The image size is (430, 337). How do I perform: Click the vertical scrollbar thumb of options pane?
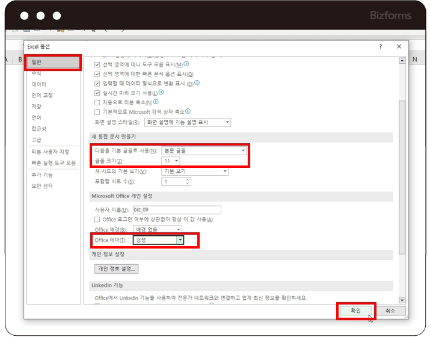pos(402,178)
